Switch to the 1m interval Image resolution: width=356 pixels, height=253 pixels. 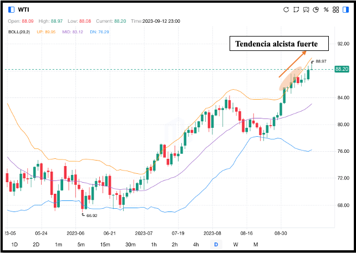click(x=58, y=244)
